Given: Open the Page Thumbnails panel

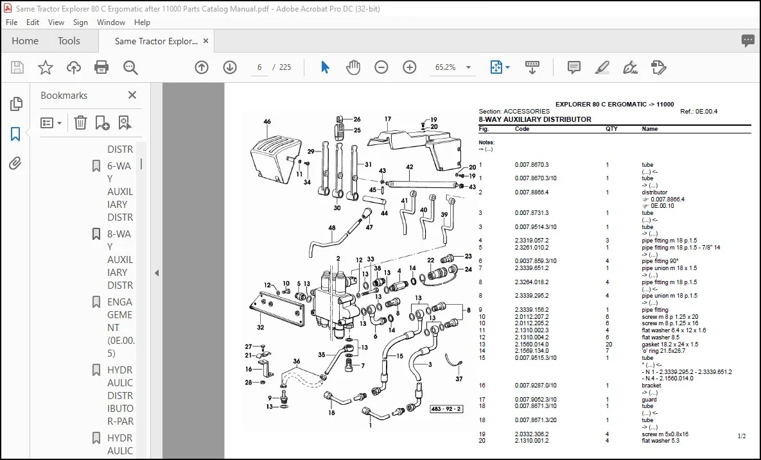Looking at the screenshot, I should click(x=15, y=103).
